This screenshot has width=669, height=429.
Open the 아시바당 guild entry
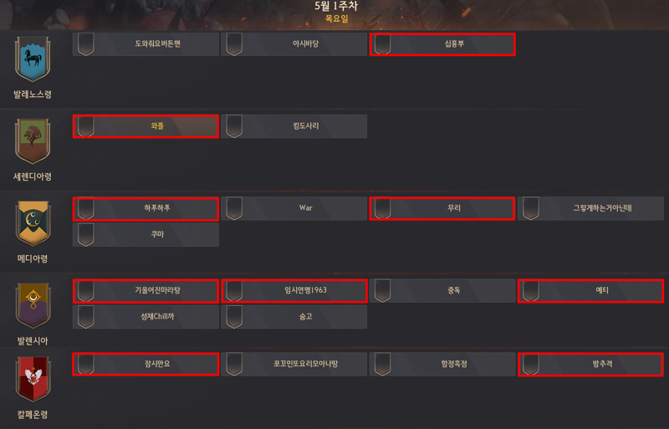pyautogui.click(x=294, y=44)
